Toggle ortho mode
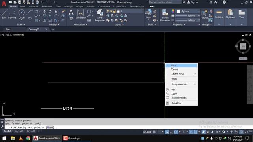 171,132
